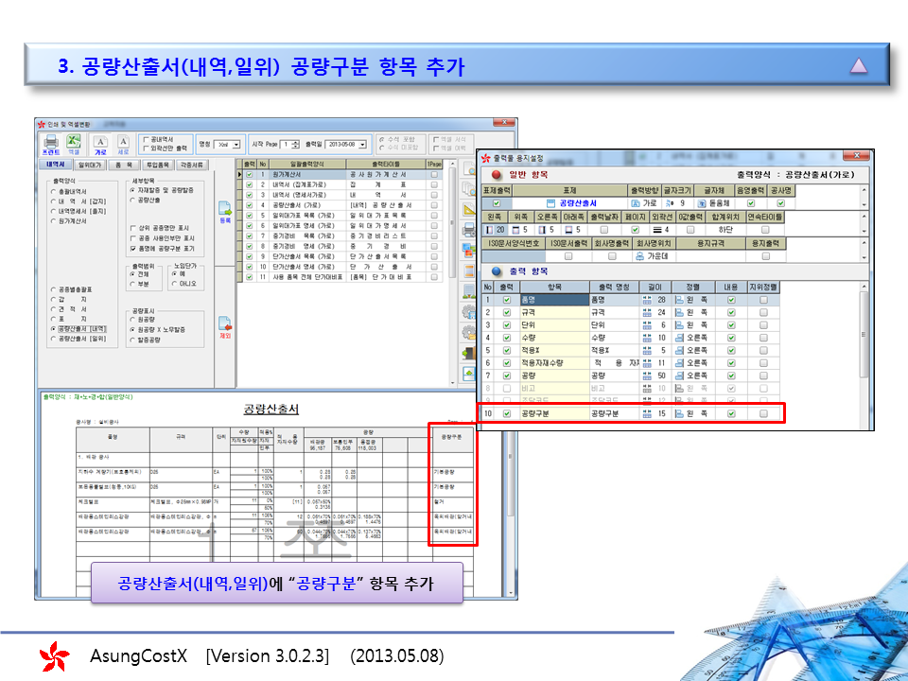
Task: Toggle 출력 checkbox for 공량구분 row
Action: click(507, 413)
